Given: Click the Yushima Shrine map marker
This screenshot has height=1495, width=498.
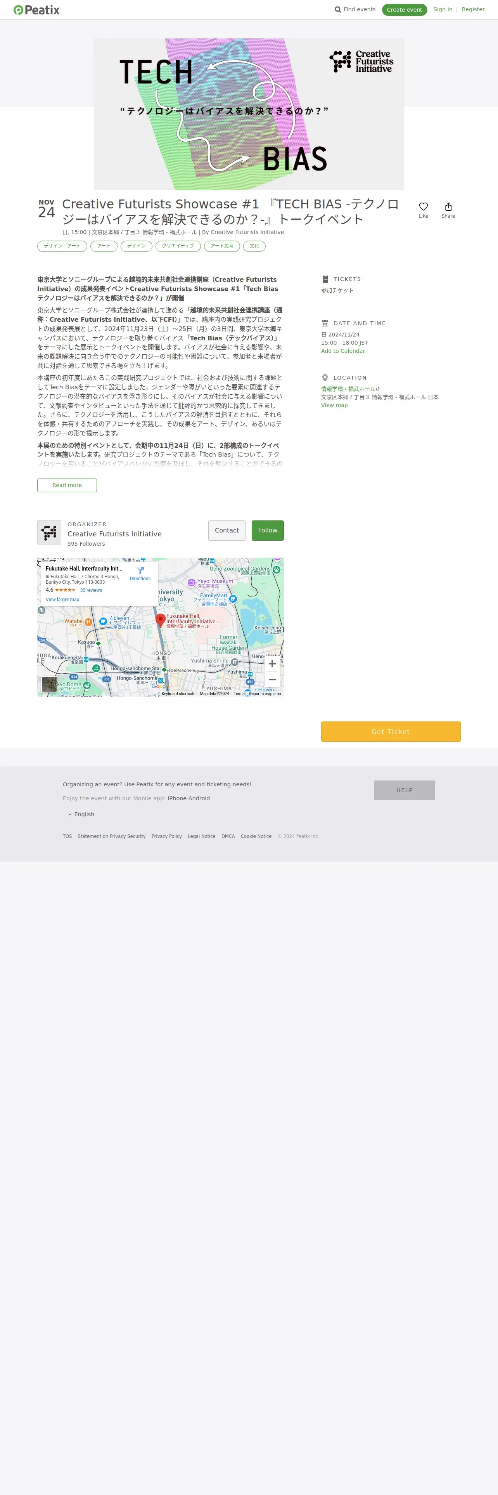Looking at the screenshot, I should tap(234, 662).
